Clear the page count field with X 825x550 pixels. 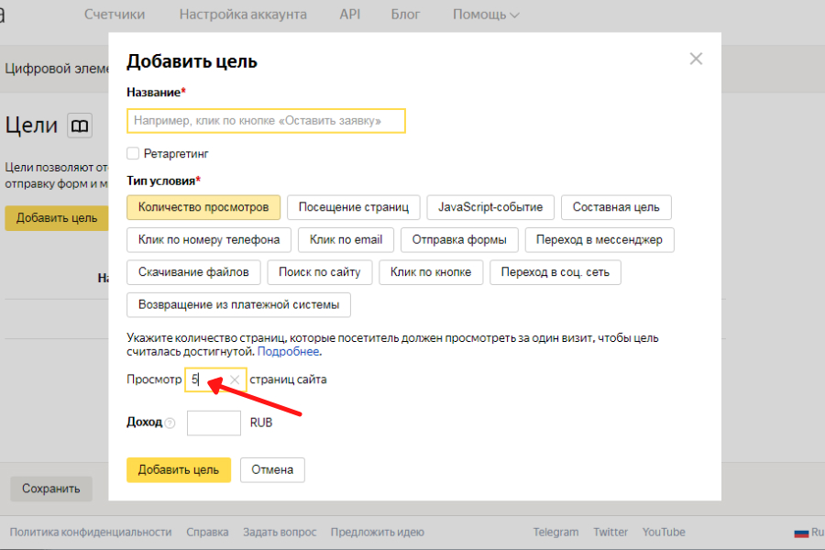[235, 379]
